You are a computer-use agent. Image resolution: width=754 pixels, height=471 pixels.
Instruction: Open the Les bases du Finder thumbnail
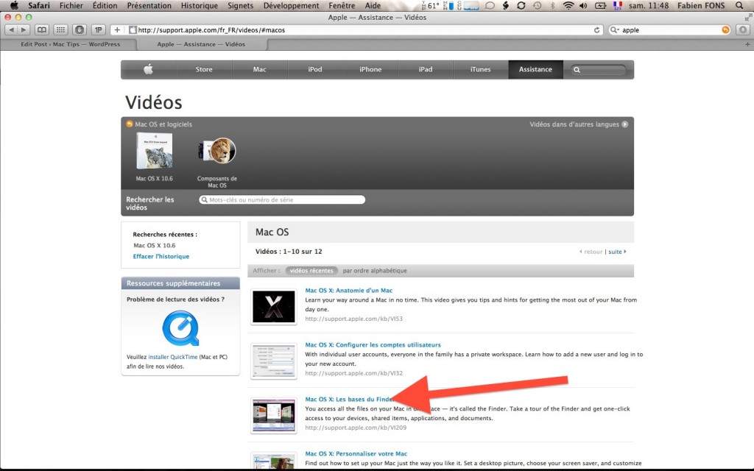[274, 416]
